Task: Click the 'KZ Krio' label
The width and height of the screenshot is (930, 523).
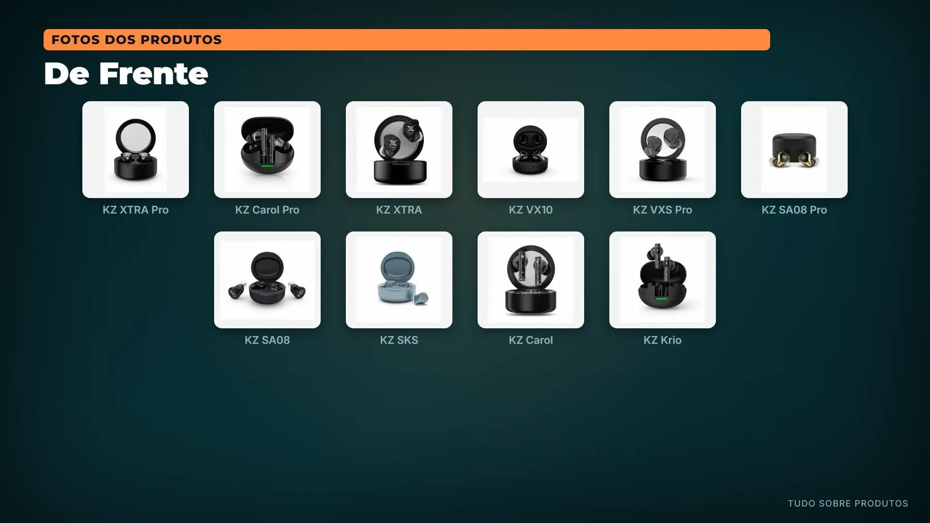Action: (663, 340)
